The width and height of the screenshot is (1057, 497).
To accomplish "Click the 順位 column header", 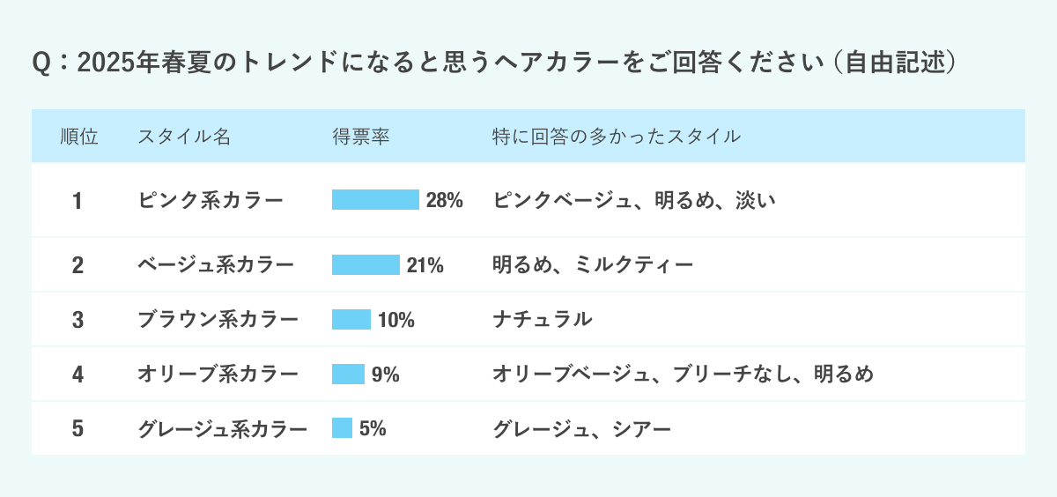I will [x=78, y=137].
